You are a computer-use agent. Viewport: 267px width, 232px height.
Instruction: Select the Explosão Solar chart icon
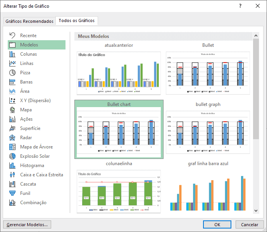coord(12,156)
